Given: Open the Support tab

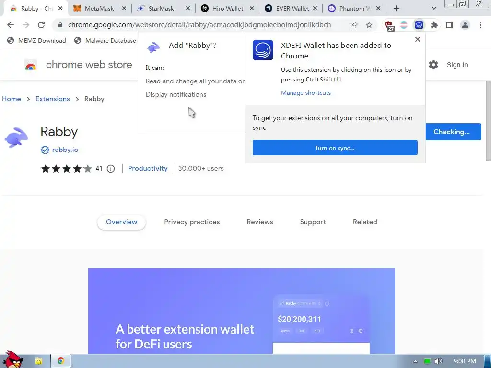Looking at the screenshot, I should 313,222.
